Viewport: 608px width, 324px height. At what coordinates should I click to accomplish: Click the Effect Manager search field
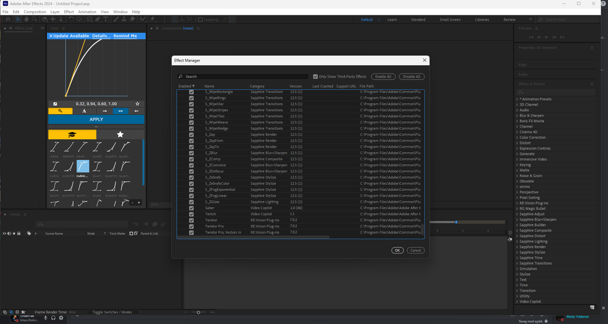point(243,77)
